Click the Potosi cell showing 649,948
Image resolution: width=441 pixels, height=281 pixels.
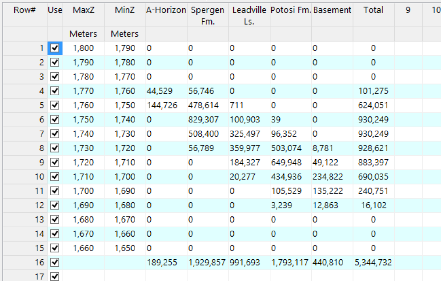[286, 163]
